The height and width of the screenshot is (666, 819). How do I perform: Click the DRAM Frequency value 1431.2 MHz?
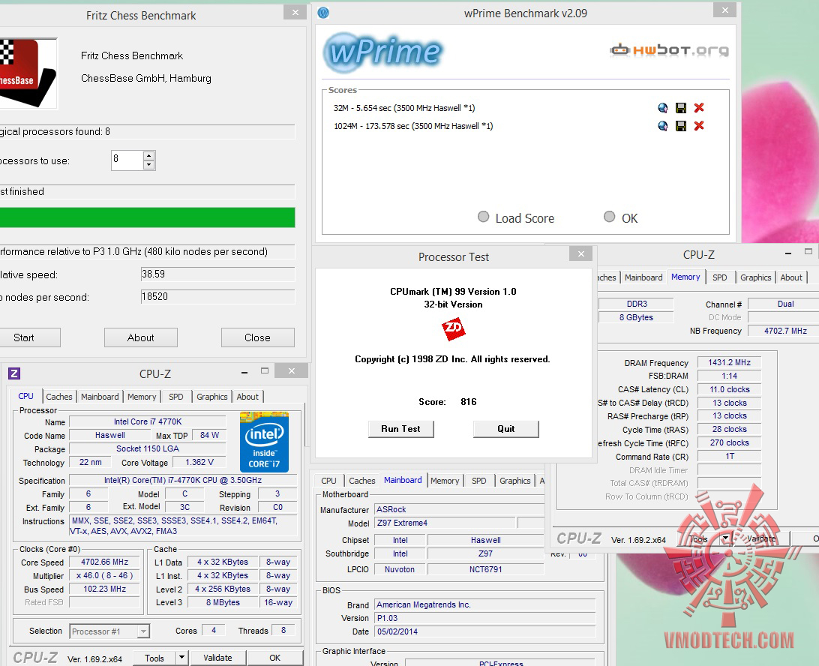729,362
